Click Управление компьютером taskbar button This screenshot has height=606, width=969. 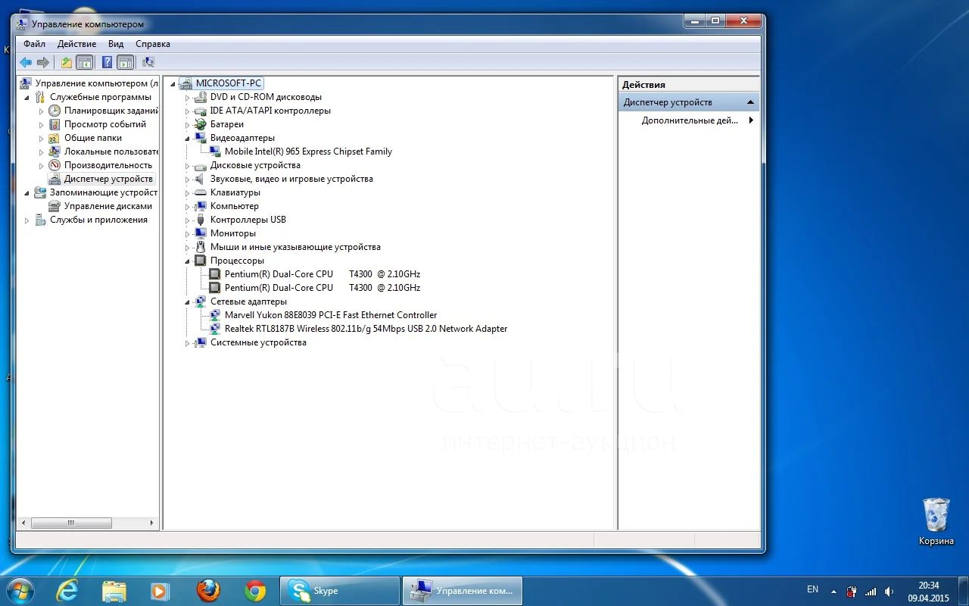(x=462, y=591)
